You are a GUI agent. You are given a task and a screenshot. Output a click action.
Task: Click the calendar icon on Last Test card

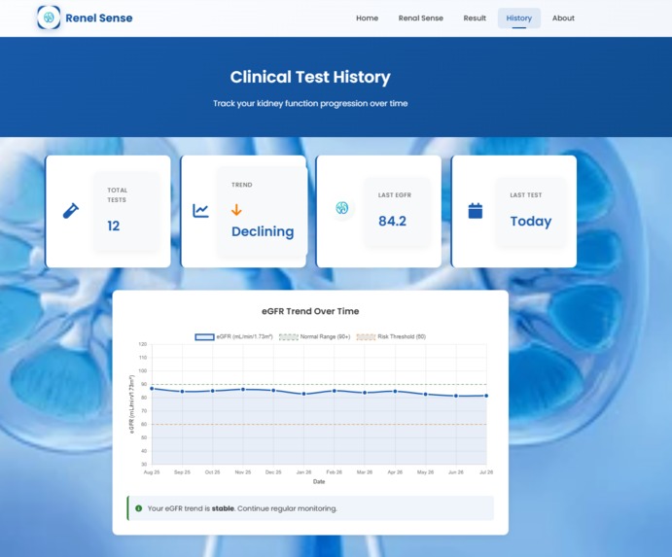[476, 211]
